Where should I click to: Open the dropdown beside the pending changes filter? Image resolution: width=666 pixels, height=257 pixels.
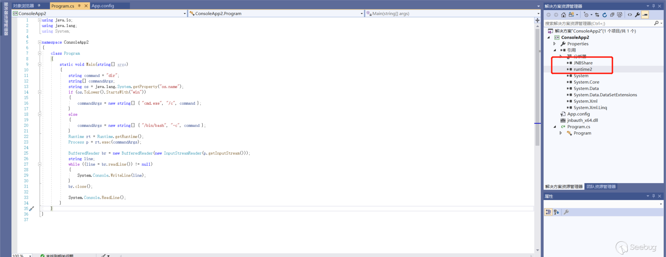click(x=591, y=15)
